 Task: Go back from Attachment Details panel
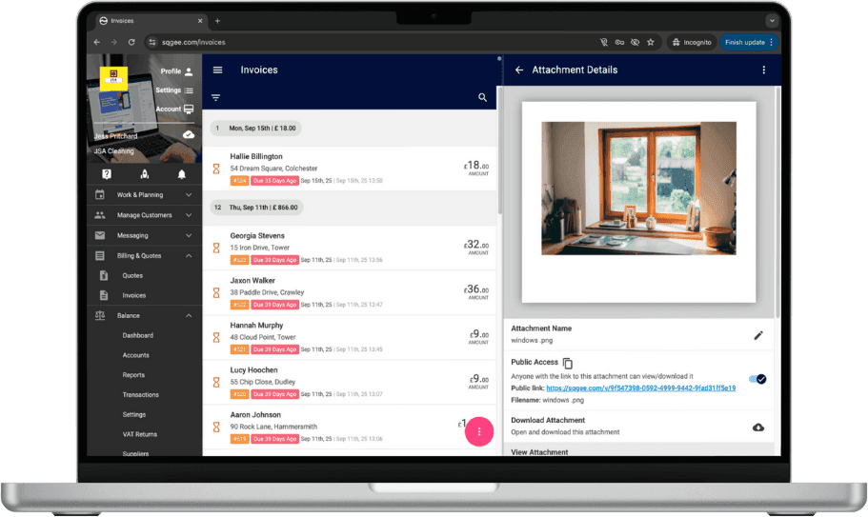click(519, 70)
